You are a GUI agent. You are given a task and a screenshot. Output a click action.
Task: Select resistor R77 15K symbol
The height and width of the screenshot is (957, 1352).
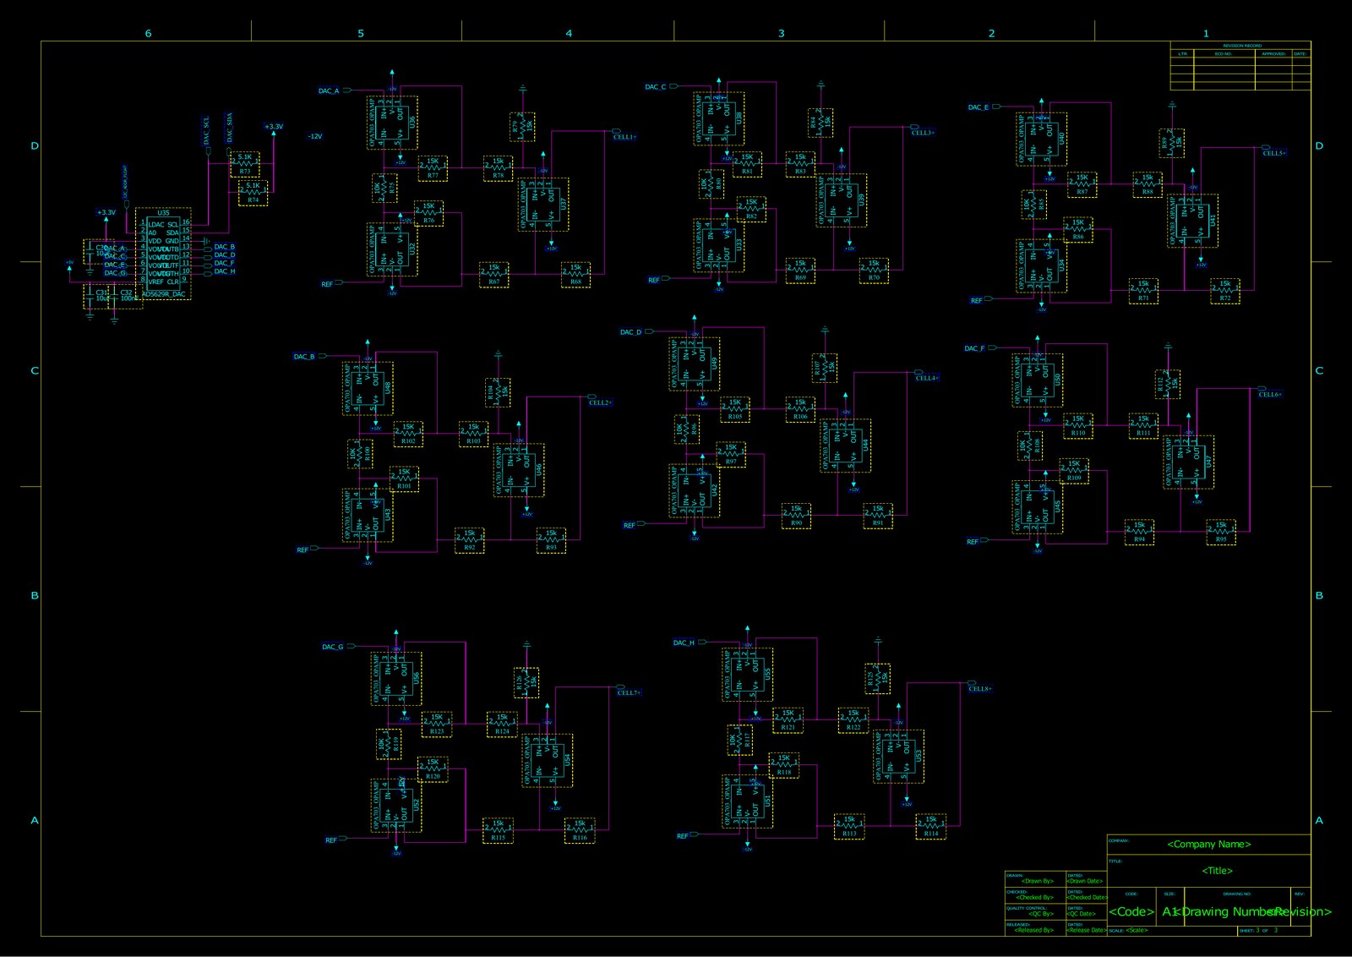point(433,168)
